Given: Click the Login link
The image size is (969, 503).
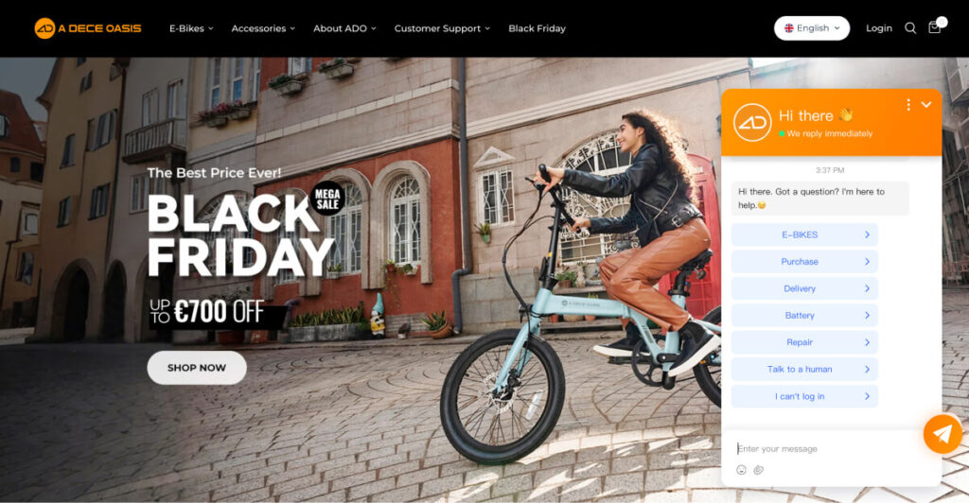Looking at the screenshot, I should tap(879, 28).
